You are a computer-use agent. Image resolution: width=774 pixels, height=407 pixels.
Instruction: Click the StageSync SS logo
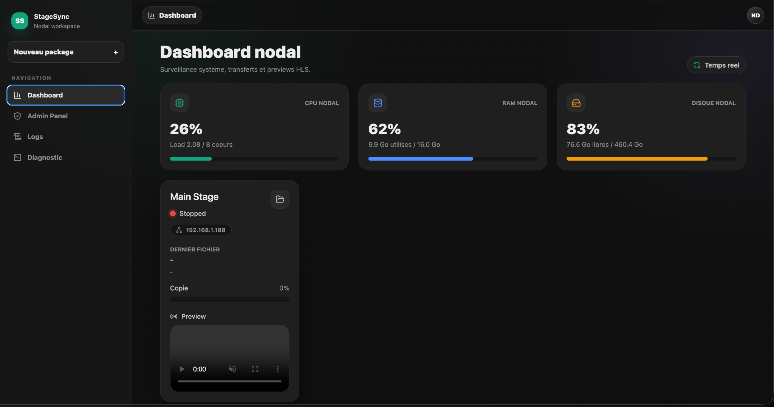click(x=20, y=21)
